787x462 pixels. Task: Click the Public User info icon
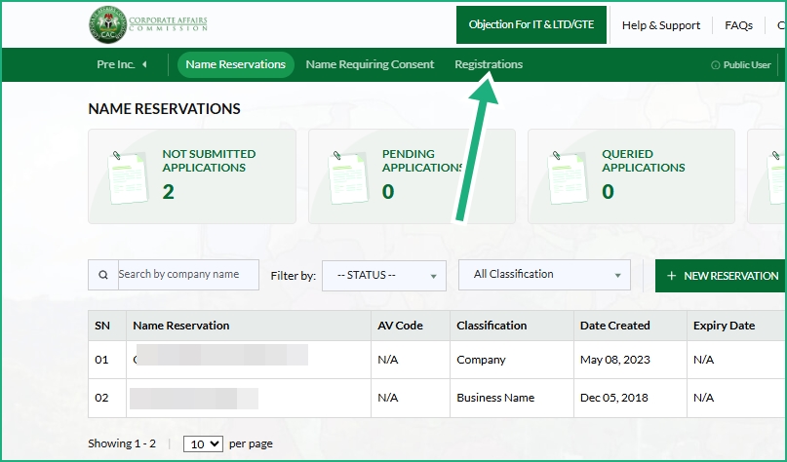715,65
